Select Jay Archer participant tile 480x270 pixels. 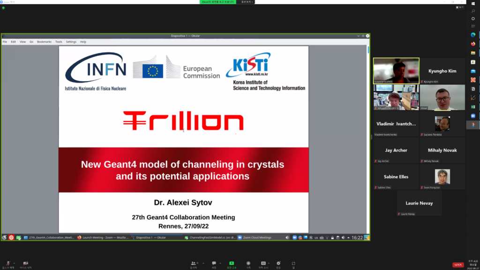(x=396, y=150)
